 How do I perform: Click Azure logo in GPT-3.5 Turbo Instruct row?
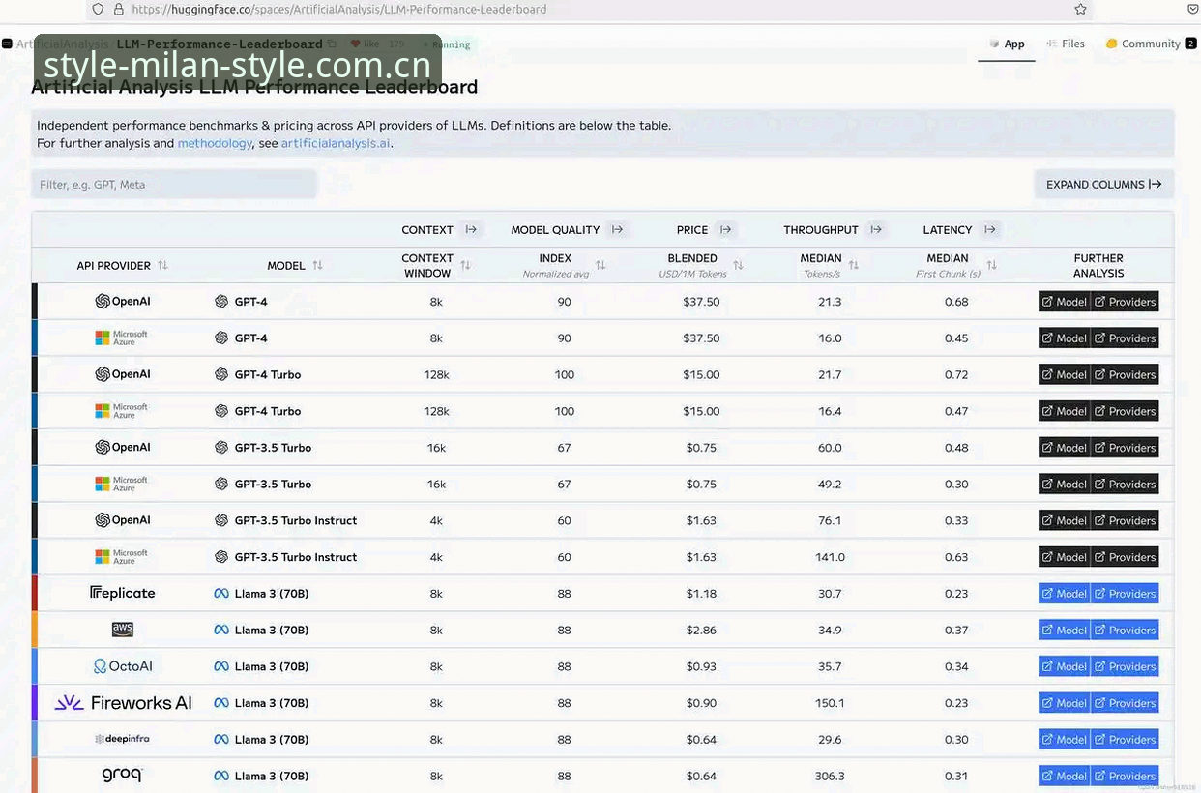click(x=122, y=557)
